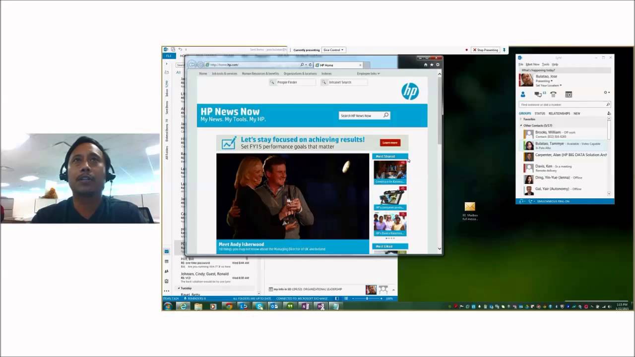The width and height of the screenshot is (635, 357).
Task: Open the Give Control dropdown
Action: coord(333,50)
